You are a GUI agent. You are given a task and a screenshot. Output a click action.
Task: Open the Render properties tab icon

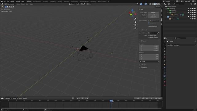point(164,45)
